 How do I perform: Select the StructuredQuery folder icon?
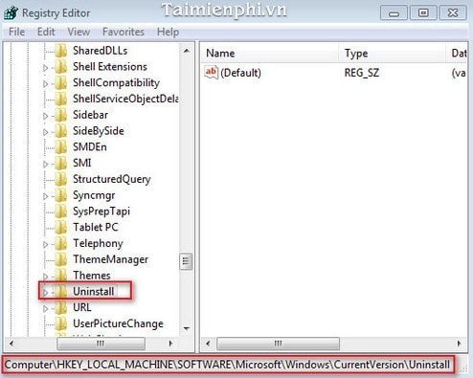pos(61,179)
